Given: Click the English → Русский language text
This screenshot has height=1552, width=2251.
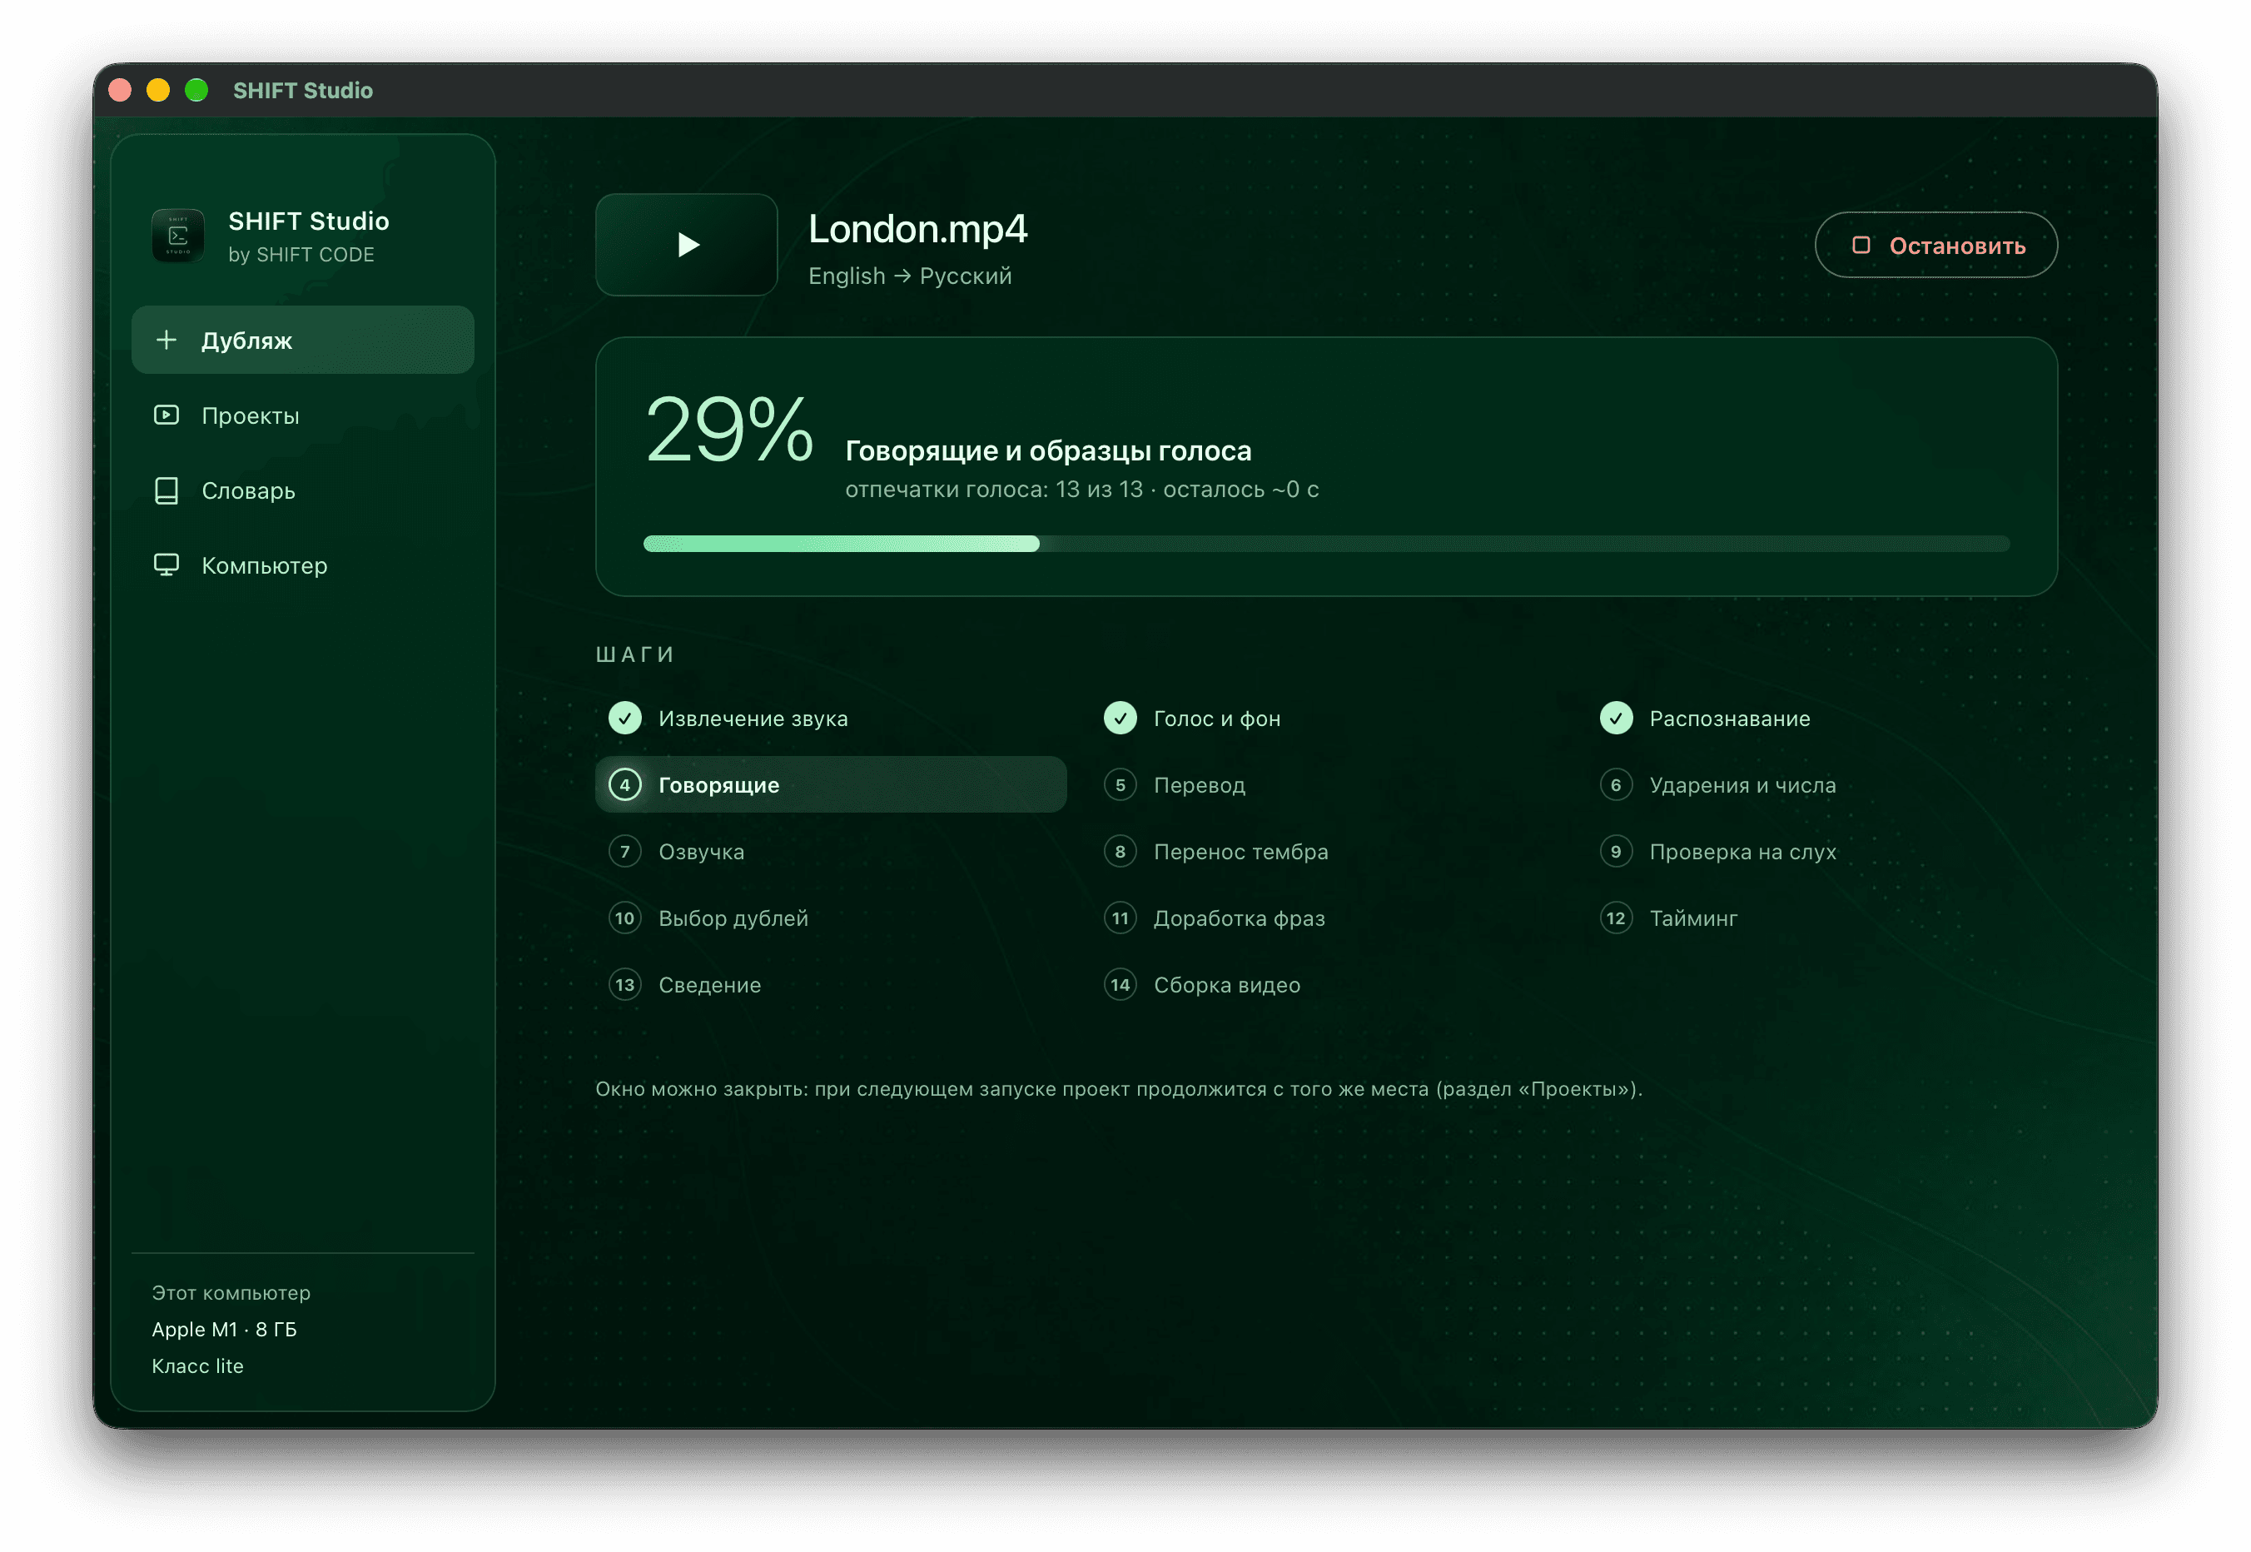Looking at the screenshot, I should 910,276.
